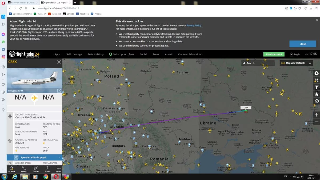Open the Apps menu
The width and height of the screenshot is (320, 180).
(57, 54)
